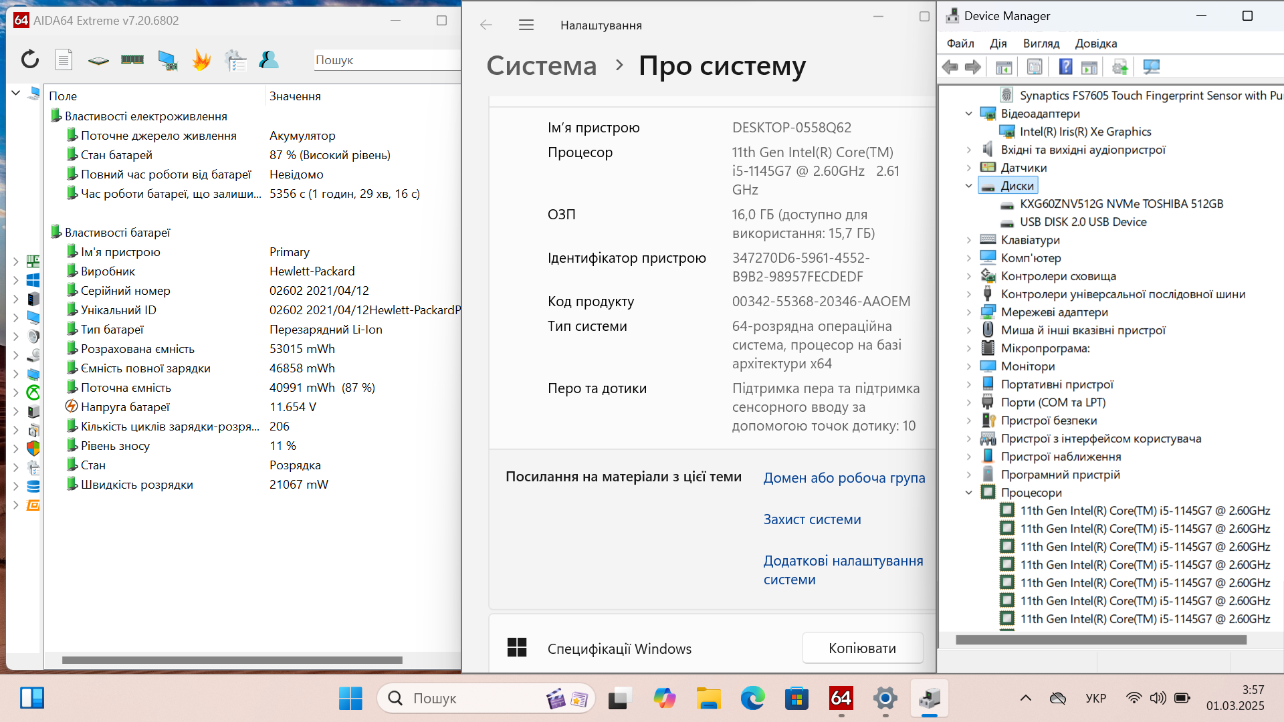Select Intel(R) Iris(R) Xe Graphics device
This screenshot has height=722, width=1284.
coord(1085,132)
